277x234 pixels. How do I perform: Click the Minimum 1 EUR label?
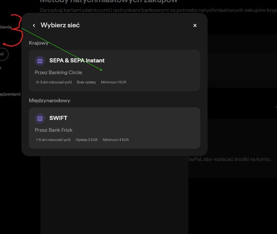tap(113, 82)
